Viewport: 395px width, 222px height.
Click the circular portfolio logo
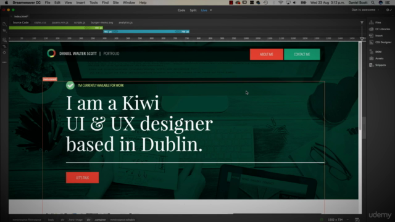tap(51, 54)
